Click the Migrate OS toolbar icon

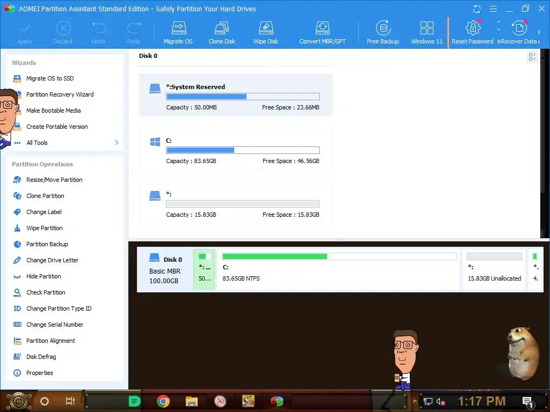pos(178,33)
